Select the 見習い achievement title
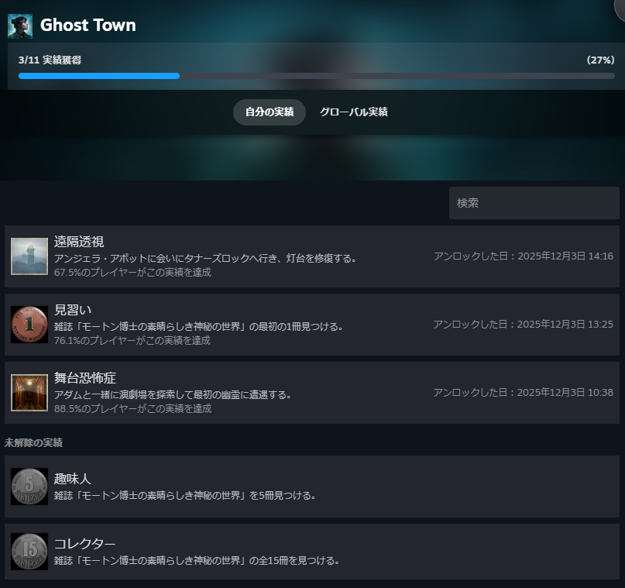 73,310
